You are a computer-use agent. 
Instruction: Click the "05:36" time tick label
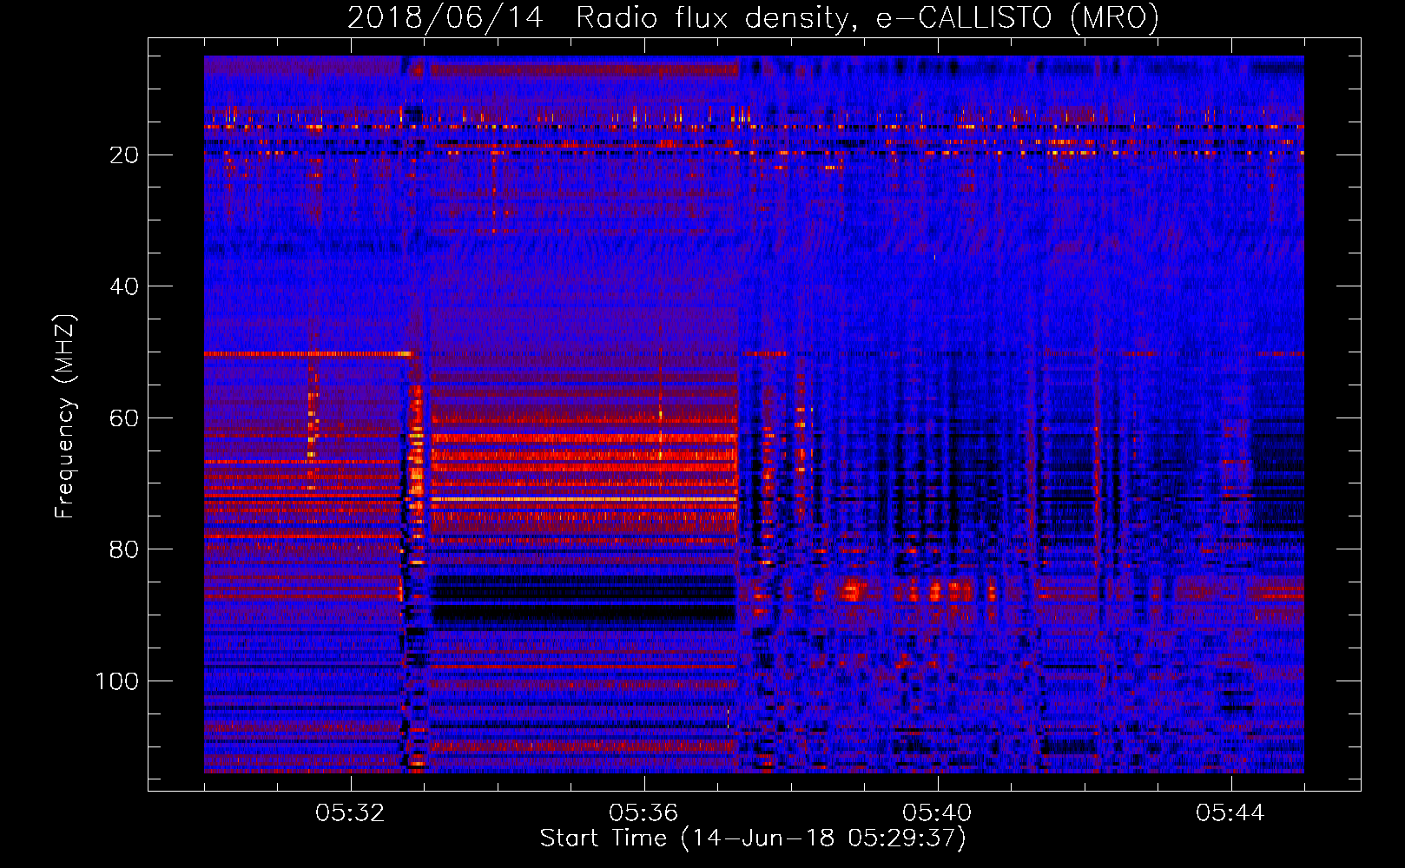(x=643, y=813)
